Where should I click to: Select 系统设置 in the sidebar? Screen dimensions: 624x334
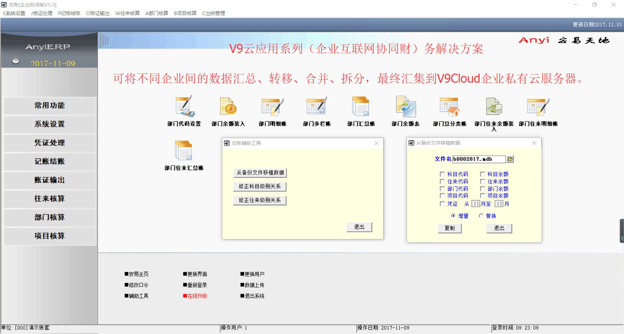(x=50, y=124)
